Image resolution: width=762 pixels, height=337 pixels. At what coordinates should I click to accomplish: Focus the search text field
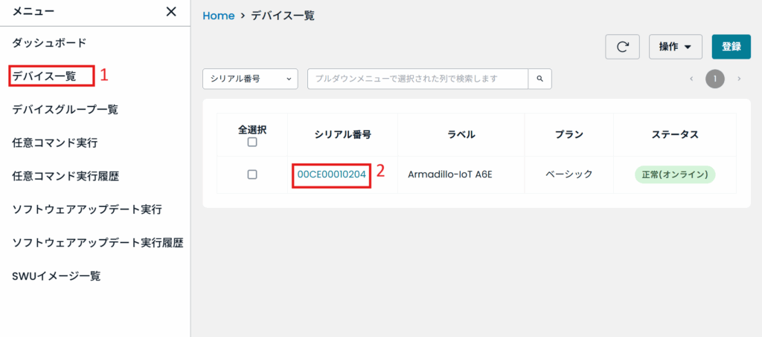coord(417,79)
